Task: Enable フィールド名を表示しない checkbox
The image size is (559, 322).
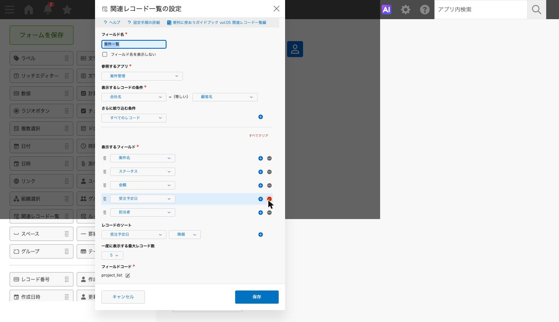Action: click(105, 54)
